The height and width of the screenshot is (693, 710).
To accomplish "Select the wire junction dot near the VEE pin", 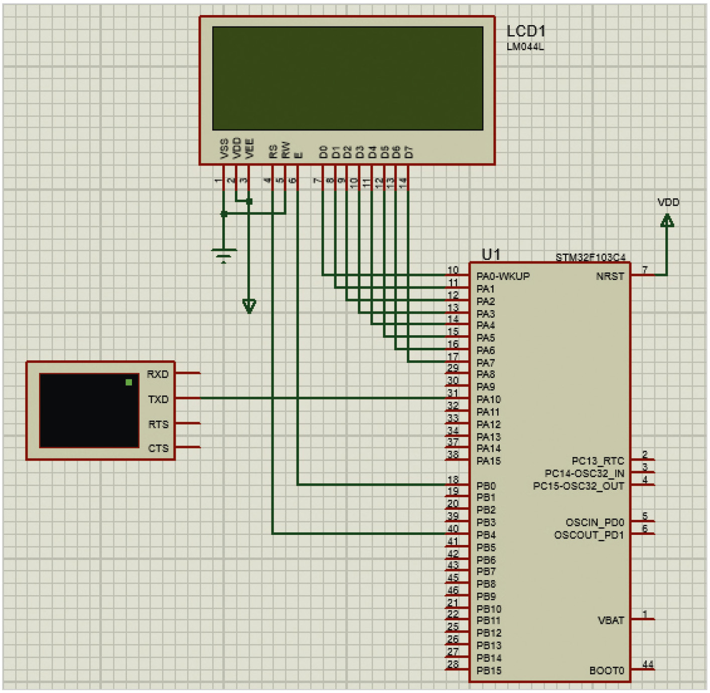I will [x=249, y=201].
